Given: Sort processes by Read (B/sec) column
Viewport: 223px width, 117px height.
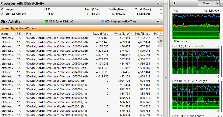Looking at the screenshot, I should point(92,9).
